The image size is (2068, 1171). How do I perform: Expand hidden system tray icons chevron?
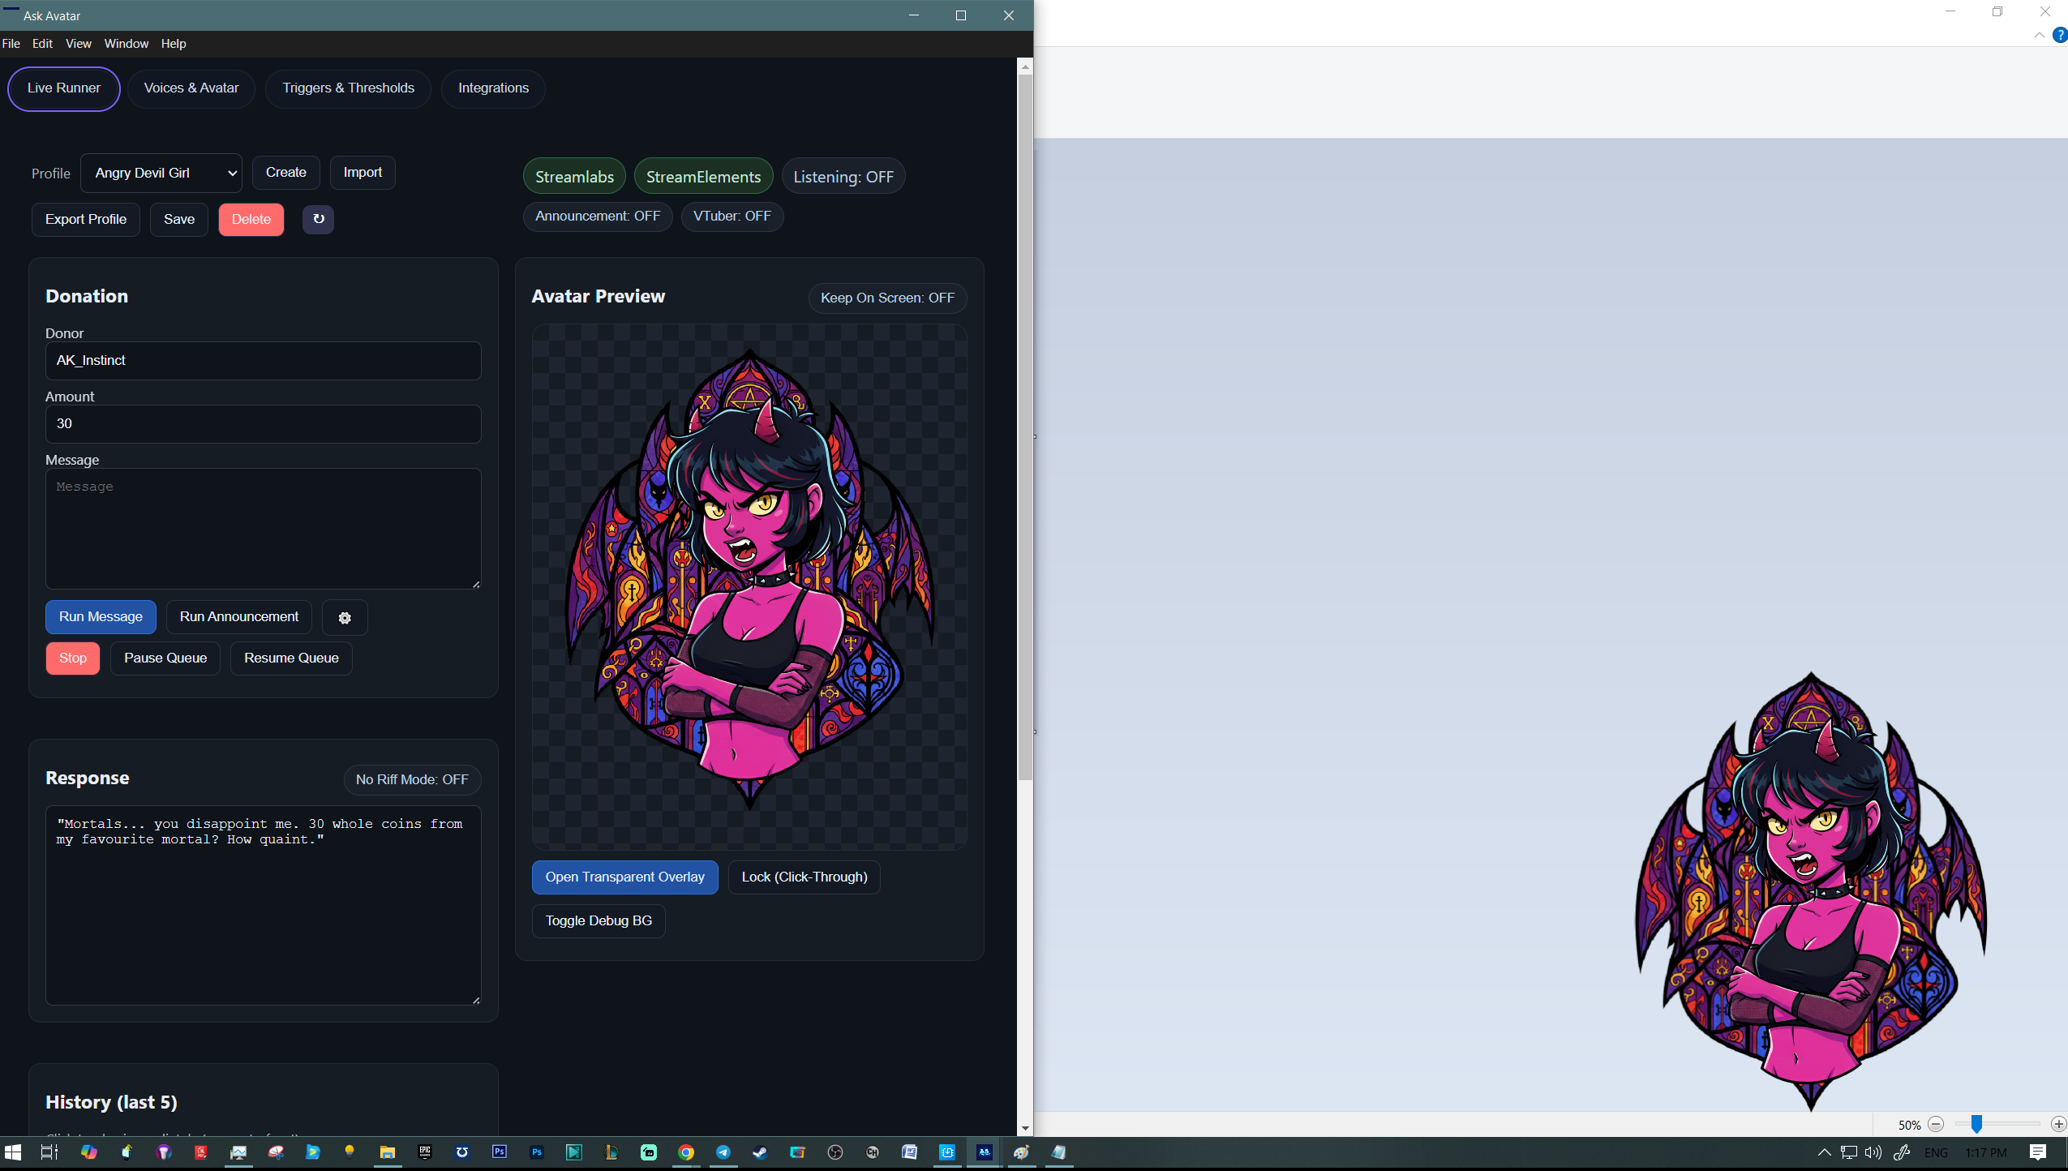point(1824,1152)
